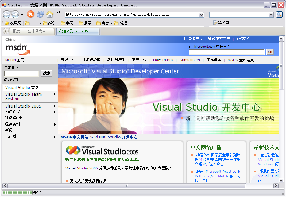
Task: Refresh the page with the reload icon
Action: (40, 14)
